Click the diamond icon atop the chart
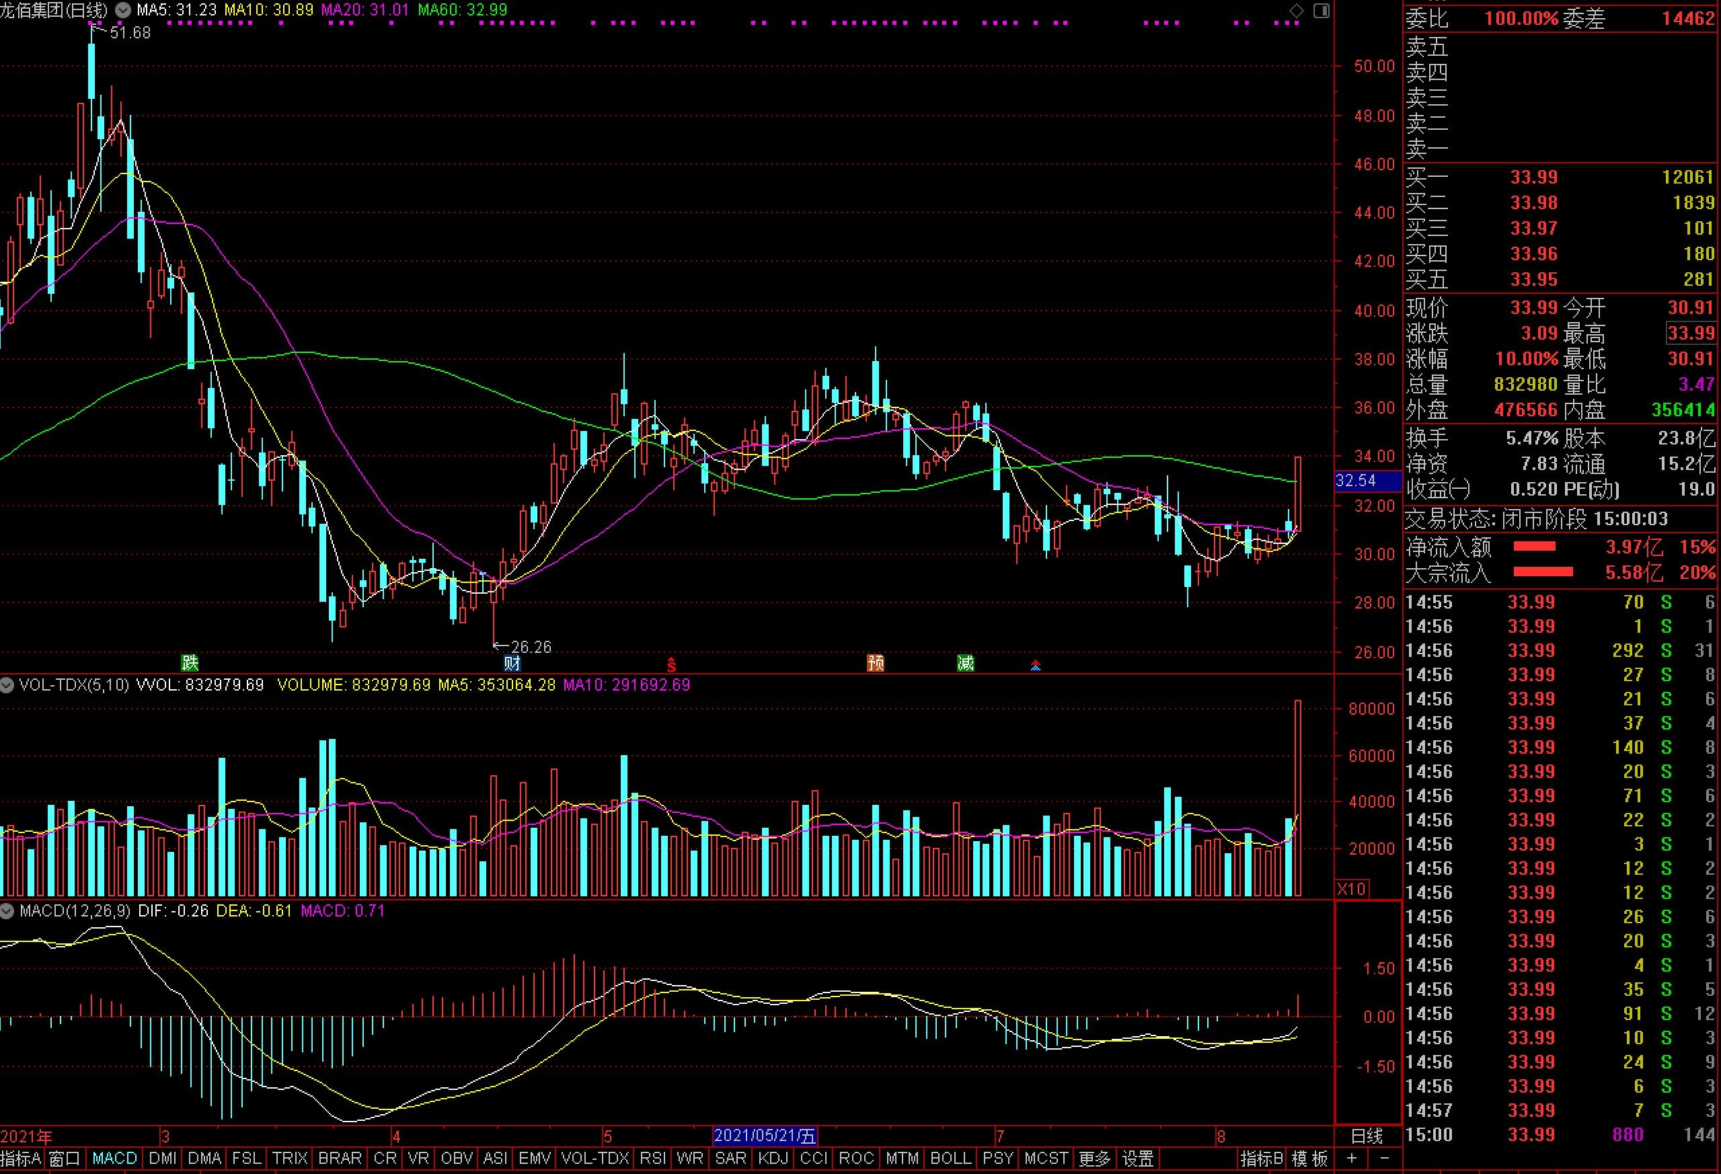Screen dimensions: 1721x1174 [1297, 10]
